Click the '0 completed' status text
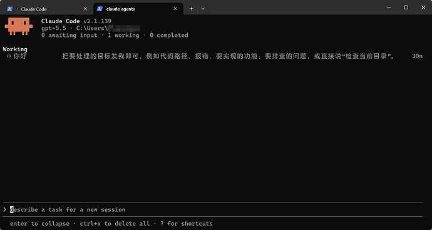This screenshot has height=230, width=432. coord(169,35)
